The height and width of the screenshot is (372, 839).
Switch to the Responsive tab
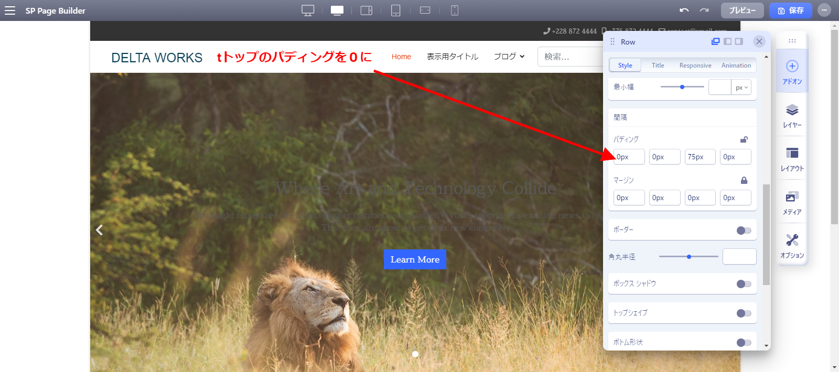(695, 65)
